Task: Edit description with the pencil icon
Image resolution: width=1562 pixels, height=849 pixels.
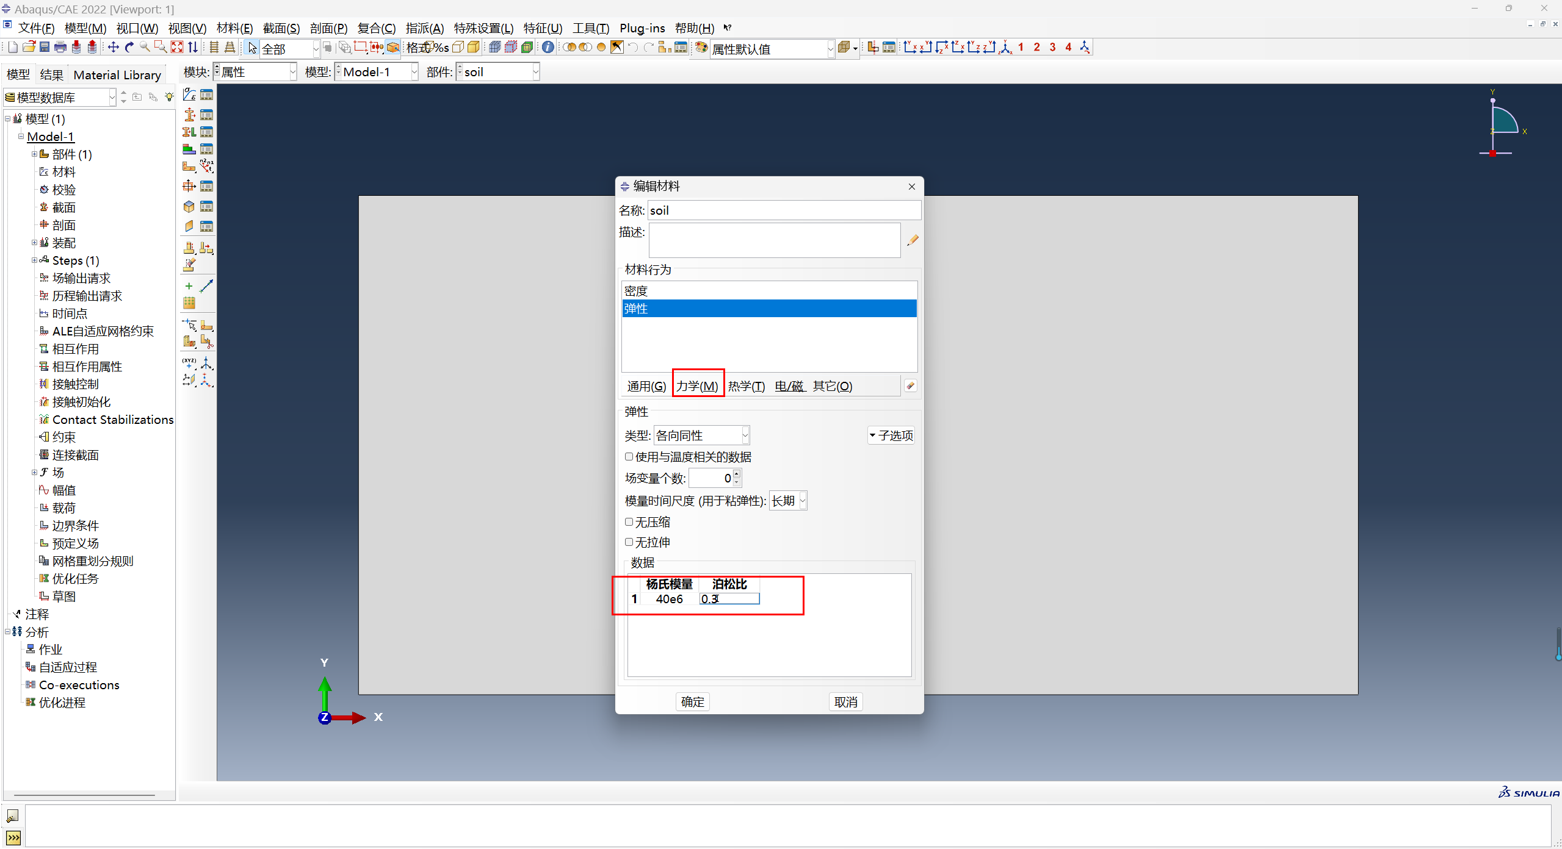Action: tap(913, 240)
